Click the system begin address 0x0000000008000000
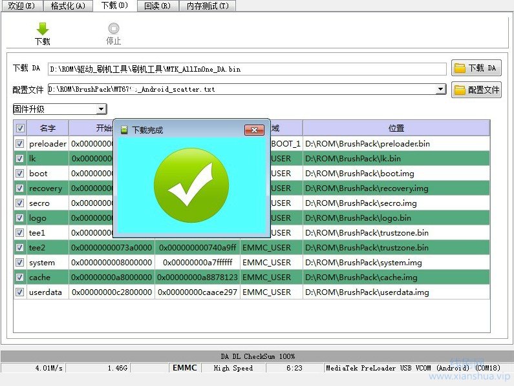Viewport: 514px width, 386px height. tap(111, 262)
